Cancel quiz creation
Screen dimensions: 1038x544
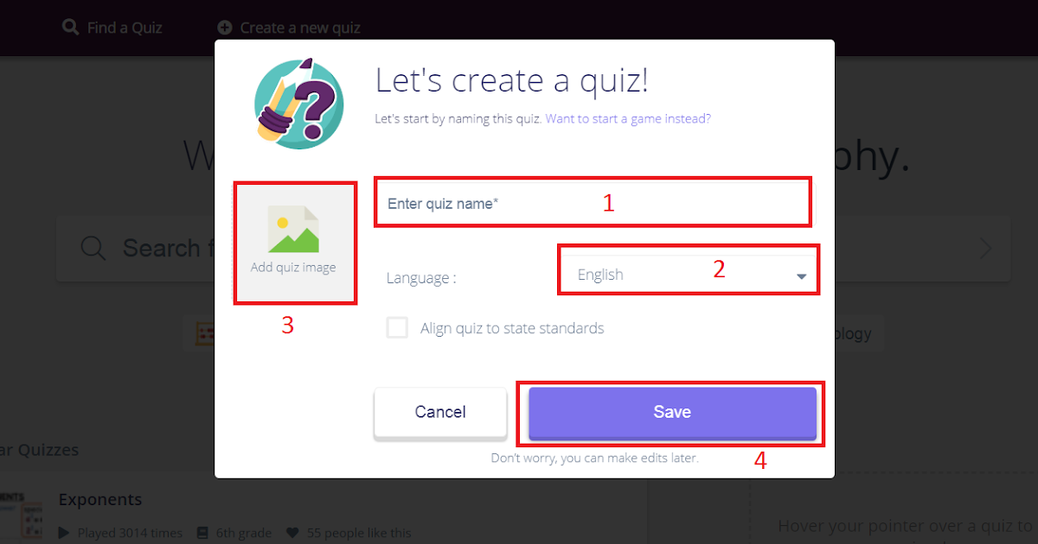pyautogui.click(x=439, y=413)
